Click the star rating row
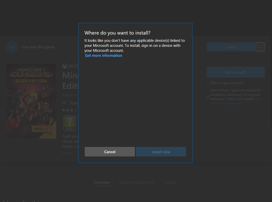 (70, 110)
